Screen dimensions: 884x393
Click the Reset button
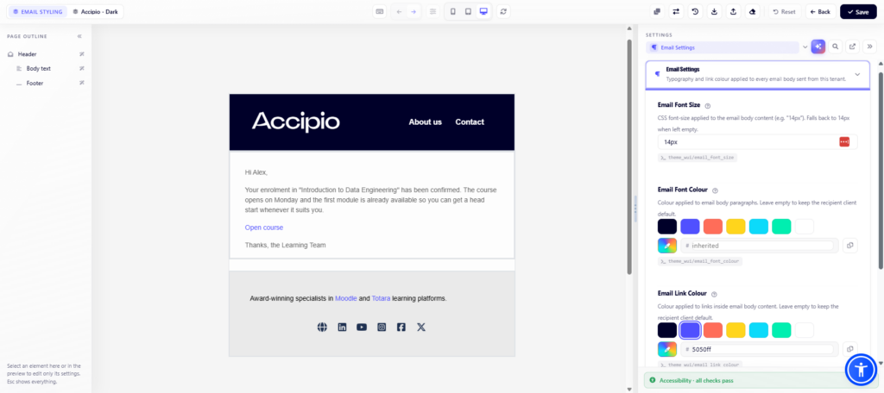point(784,11)
